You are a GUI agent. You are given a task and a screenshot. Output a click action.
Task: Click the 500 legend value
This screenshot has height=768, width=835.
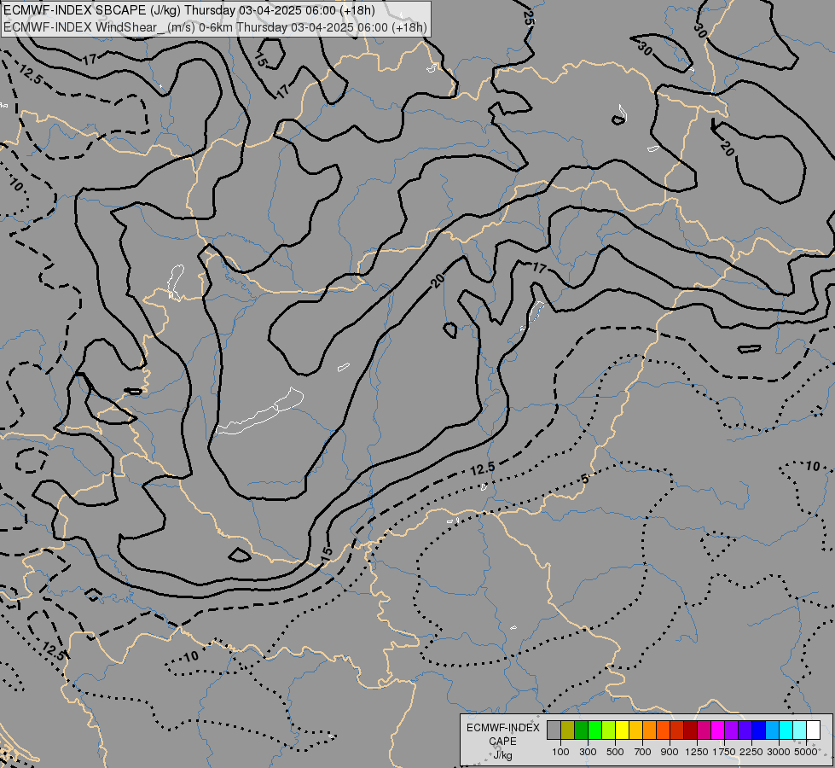(x=615, y=752)
